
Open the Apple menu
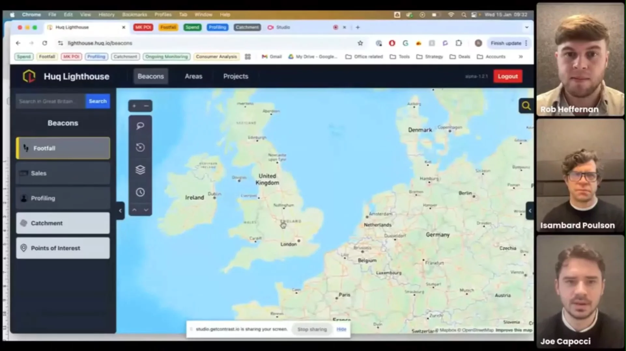point(12,15)
